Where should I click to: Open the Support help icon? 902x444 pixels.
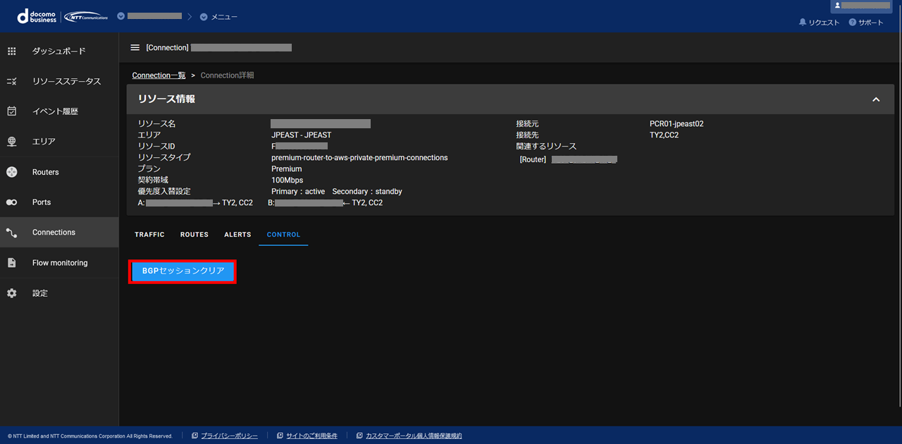click(x=853, y=23)
